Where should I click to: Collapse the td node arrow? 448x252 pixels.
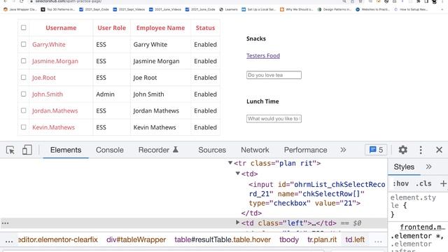(x=237, y=173)
